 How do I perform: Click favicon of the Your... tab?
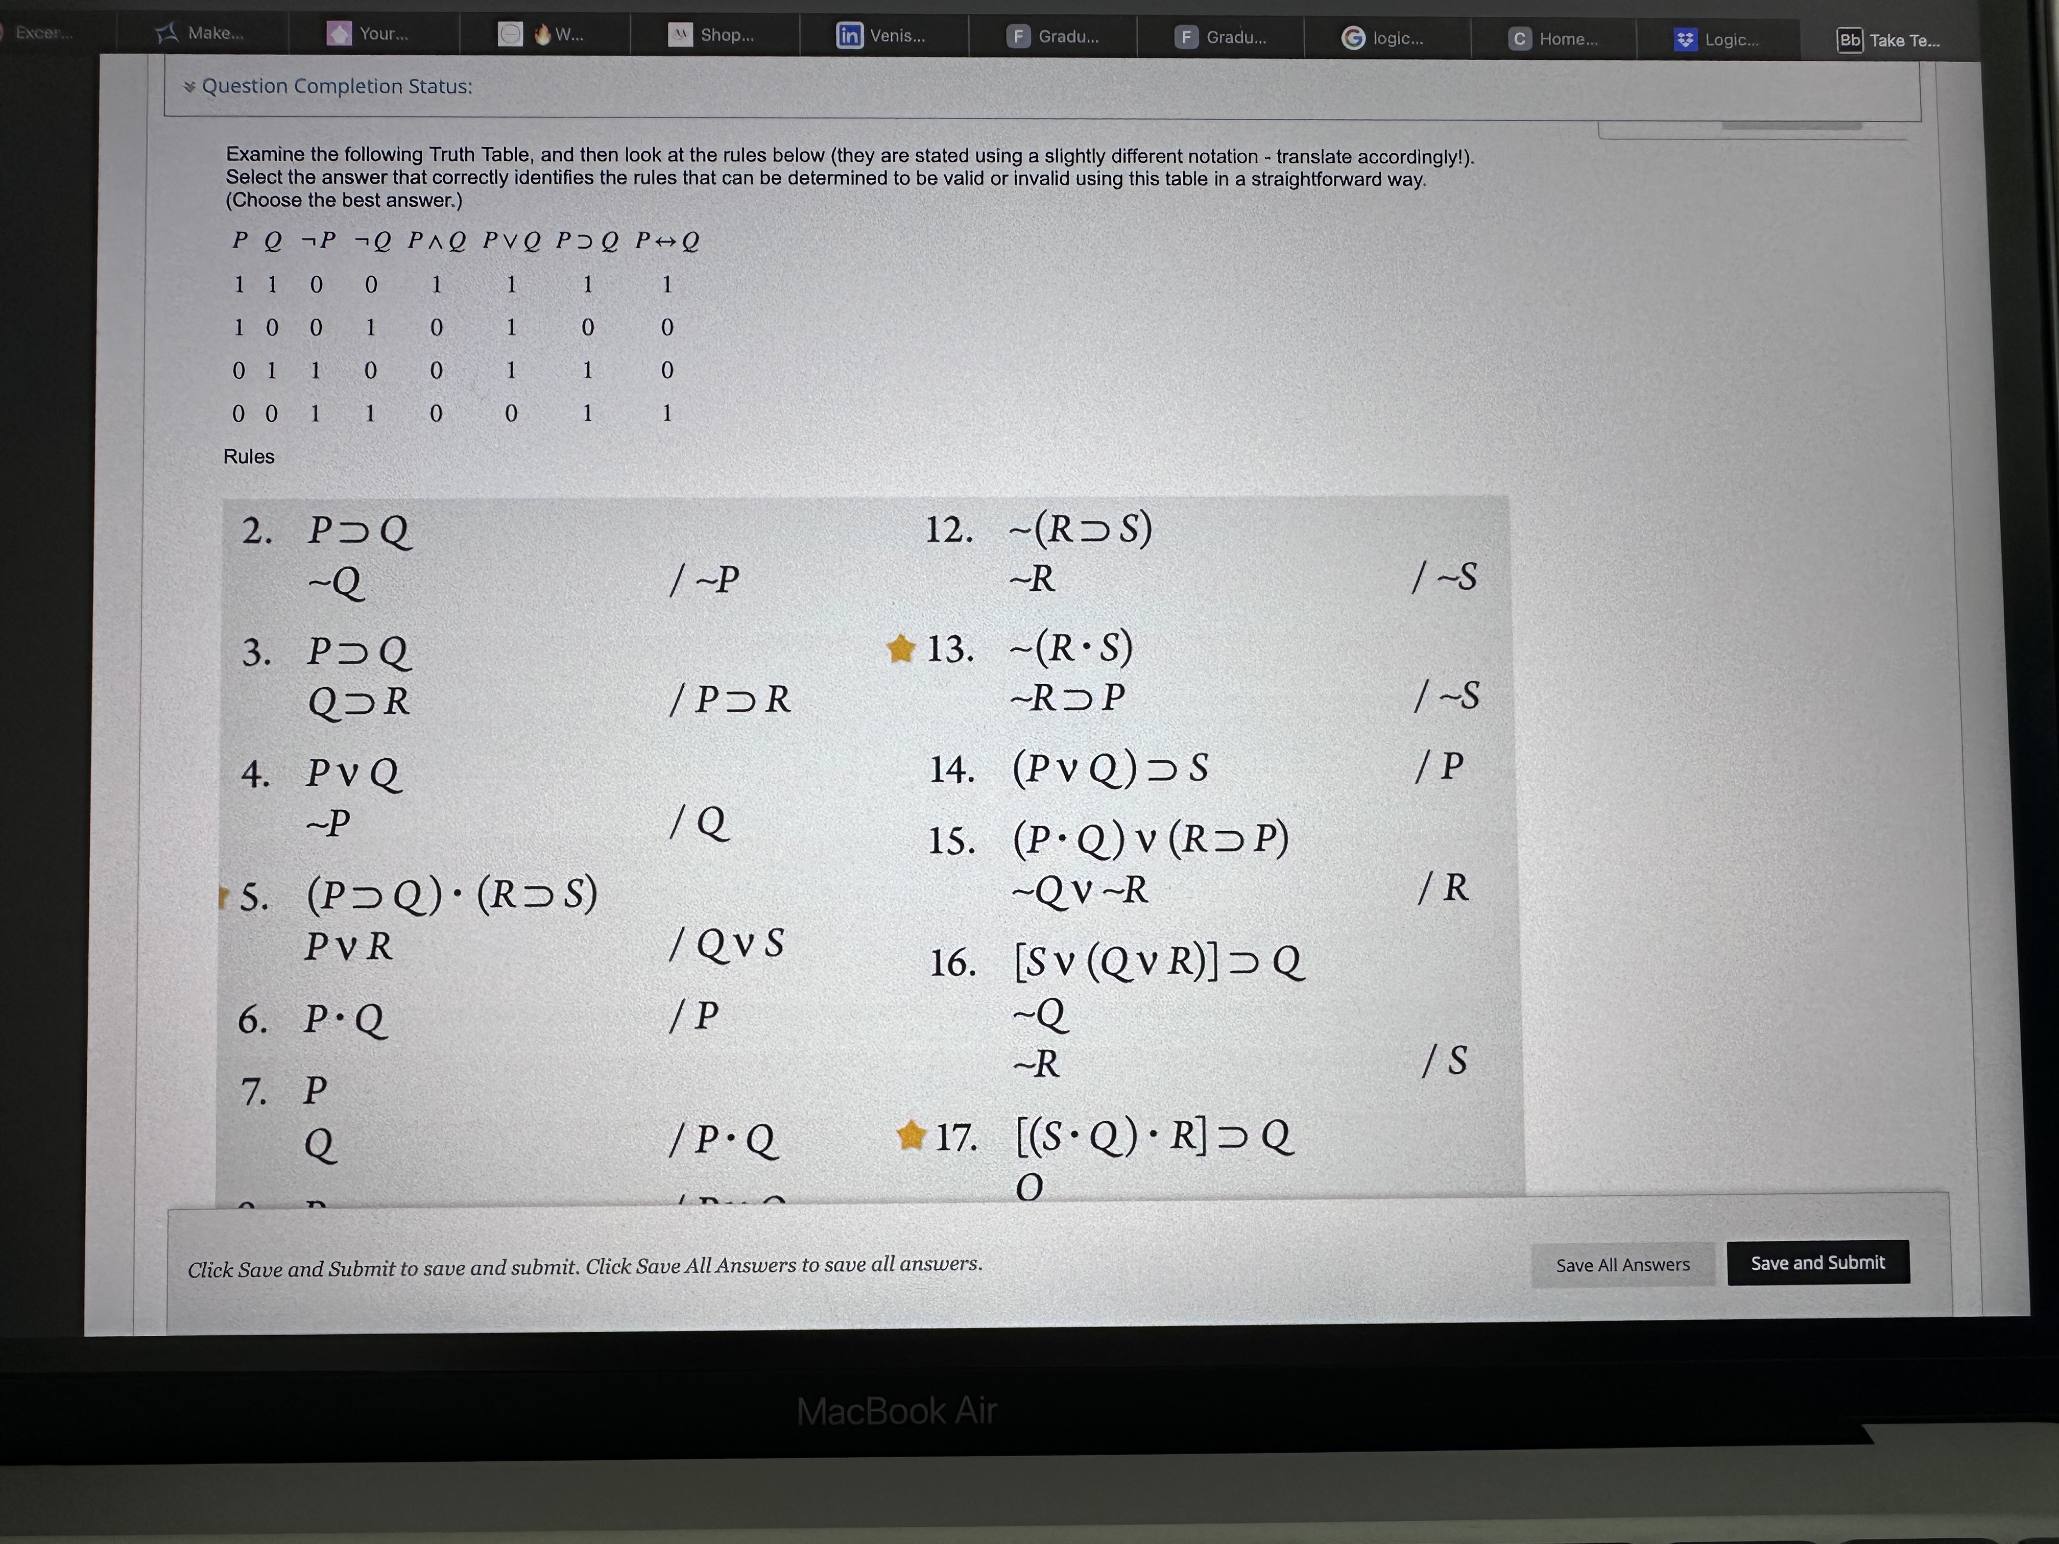coord(339,34)
